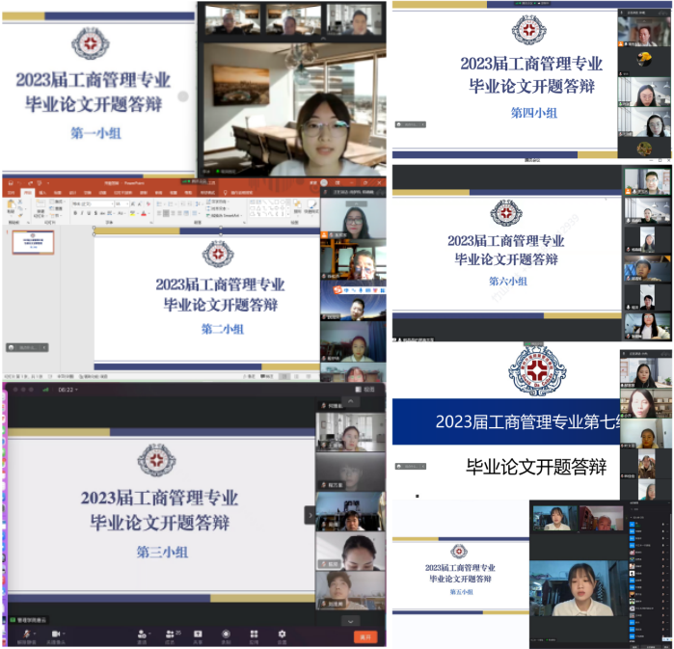Unmute the microphone in the meeting toolbar
The height and width of the screenshot is (649, 674).
coord(26,634)
